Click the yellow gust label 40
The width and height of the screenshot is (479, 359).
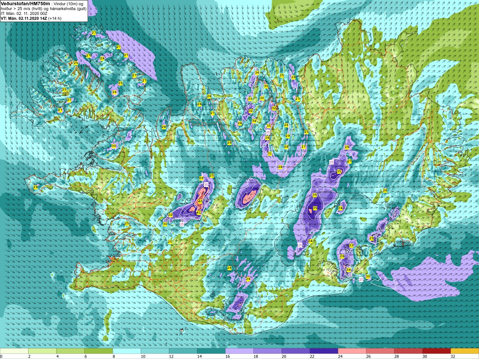(x=200, y=201)
